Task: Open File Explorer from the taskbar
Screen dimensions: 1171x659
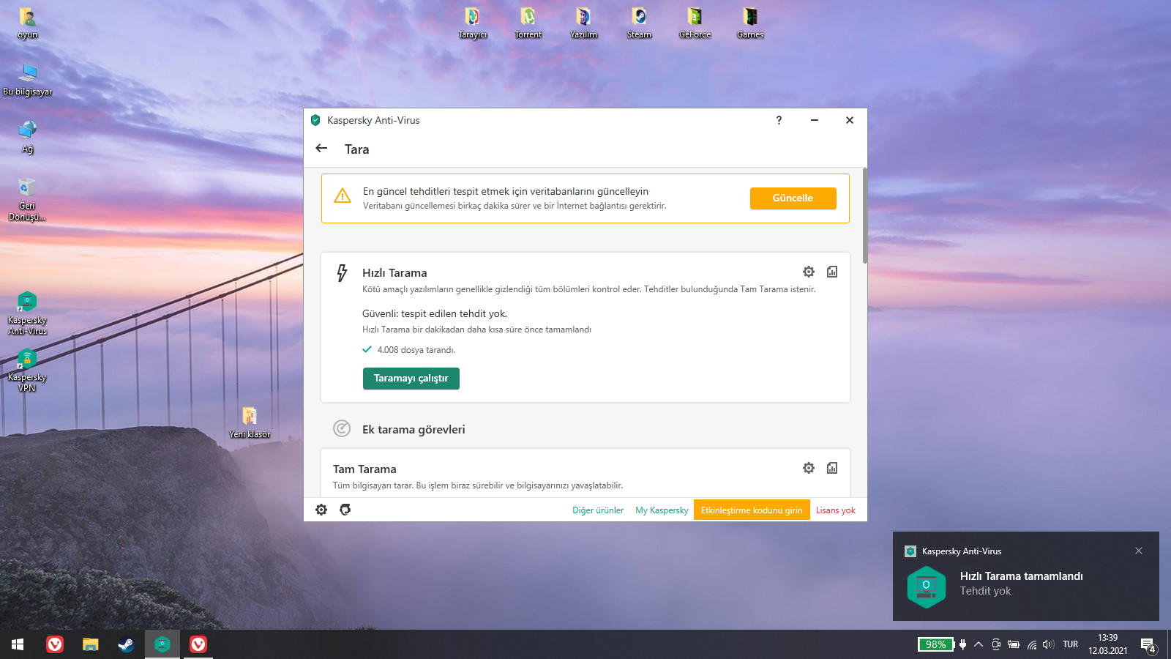Action: 90,644
